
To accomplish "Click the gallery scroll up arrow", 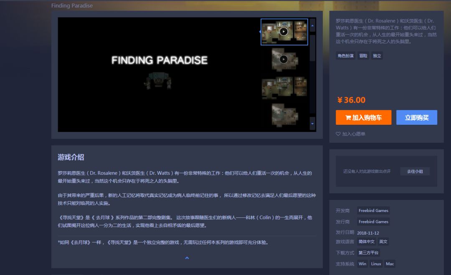I will point(312,26).
